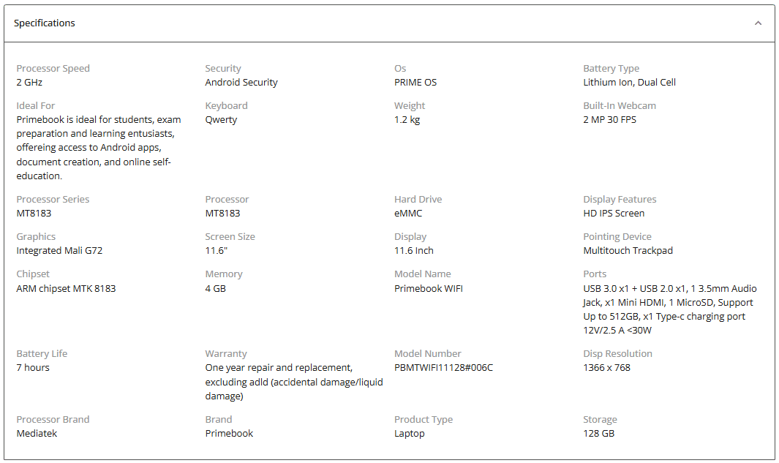The height and width of the screenshot is (463, 779).
Task: Click the Warranty label
Action: coord(226,354)
